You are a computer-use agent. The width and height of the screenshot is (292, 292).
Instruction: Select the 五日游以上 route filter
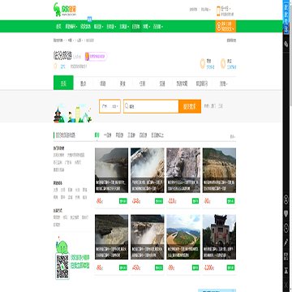pos(157,135)
